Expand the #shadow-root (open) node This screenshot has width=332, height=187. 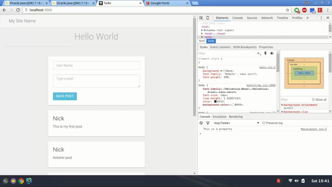click(202, 30)
